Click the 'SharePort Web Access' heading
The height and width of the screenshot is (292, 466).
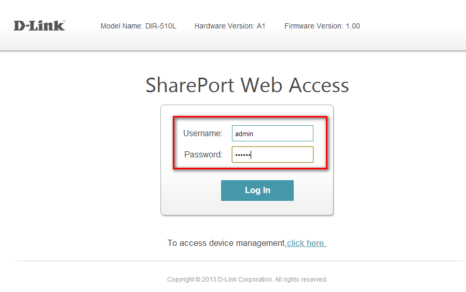coord(247,85)
